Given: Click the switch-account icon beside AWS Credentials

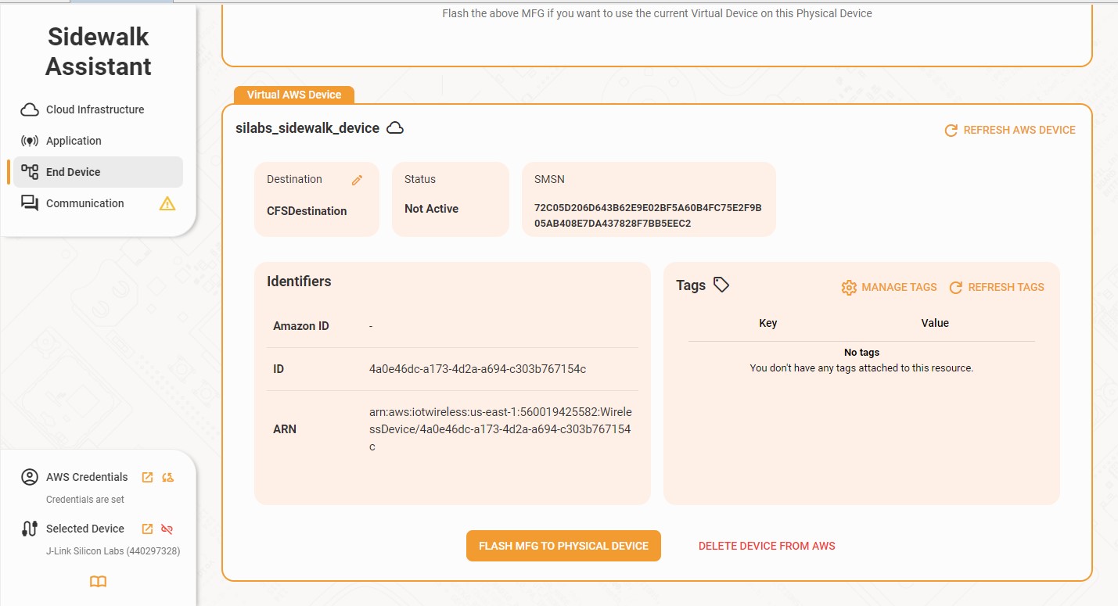Looking at the screenshot, I should tap(167, 477).
